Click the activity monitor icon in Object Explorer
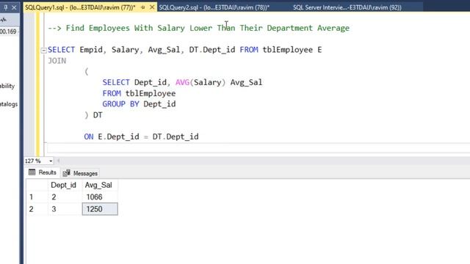Screen dimensions: 470x264 click(4, 20)
